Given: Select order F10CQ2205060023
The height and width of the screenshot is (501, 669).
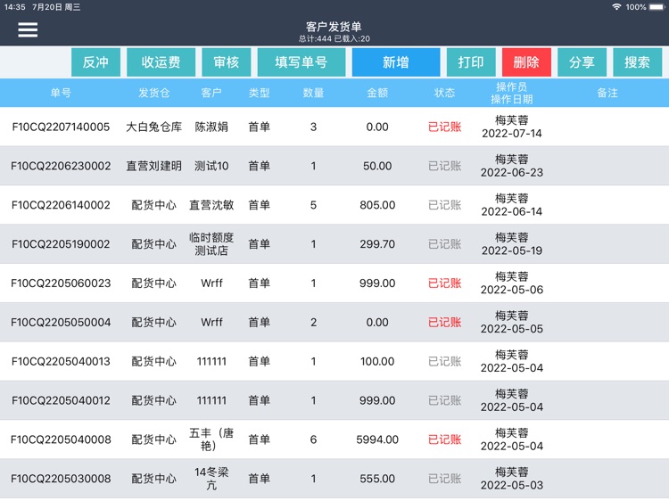Looking at the screenshot, I should coord(61,283).
